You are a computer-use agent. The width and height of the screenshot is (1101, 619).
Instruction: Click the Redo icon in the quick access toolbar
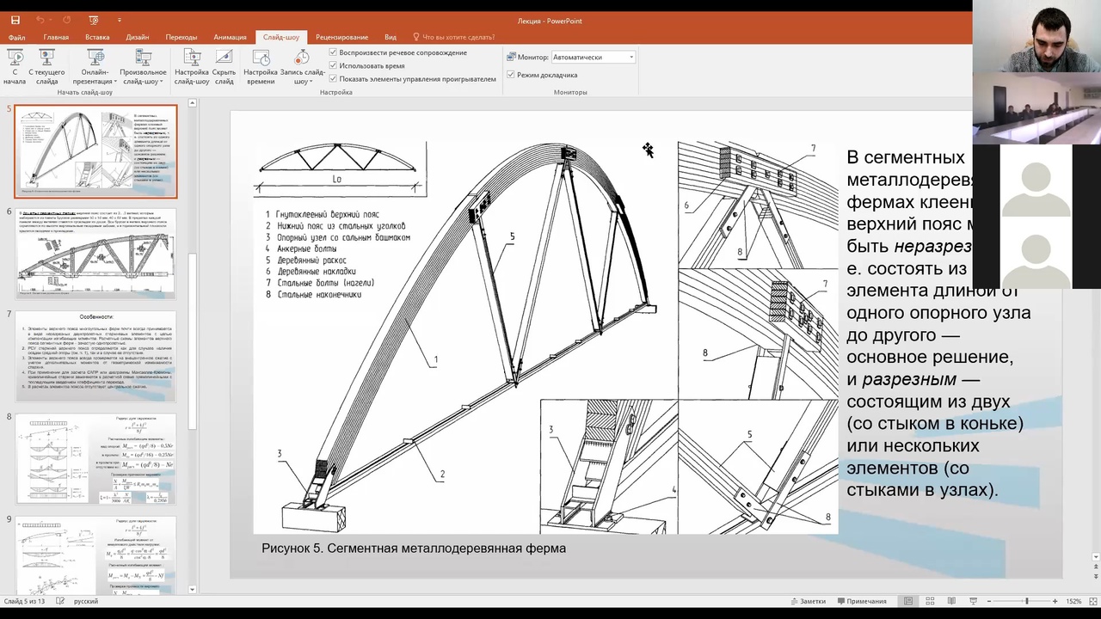[66, 20]
